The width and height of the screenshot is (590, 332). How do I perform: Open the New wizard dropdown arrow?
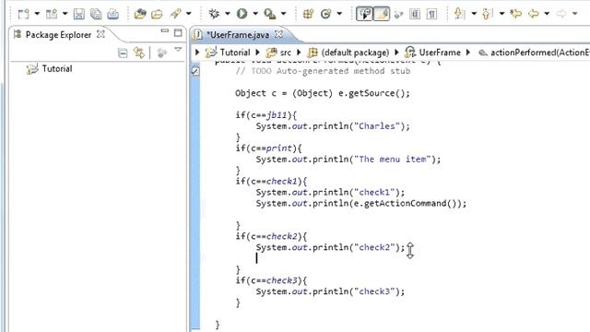pyautogui.click(x=37, y=14)
